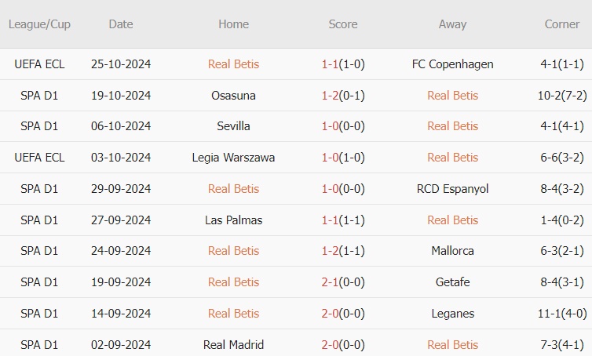Select the Corner column header
The image size is (592, 356).
562,24
